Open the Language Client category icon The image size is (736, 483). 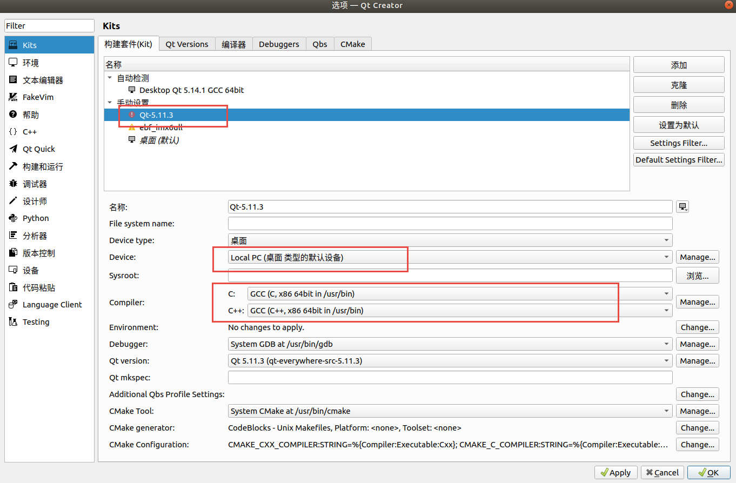(x=14, y=305)
